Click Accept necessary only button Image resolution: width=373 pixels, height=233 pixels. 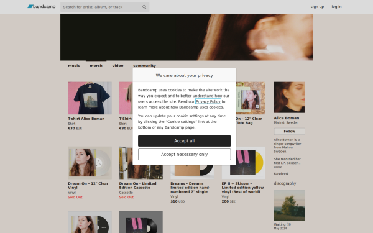185,155
